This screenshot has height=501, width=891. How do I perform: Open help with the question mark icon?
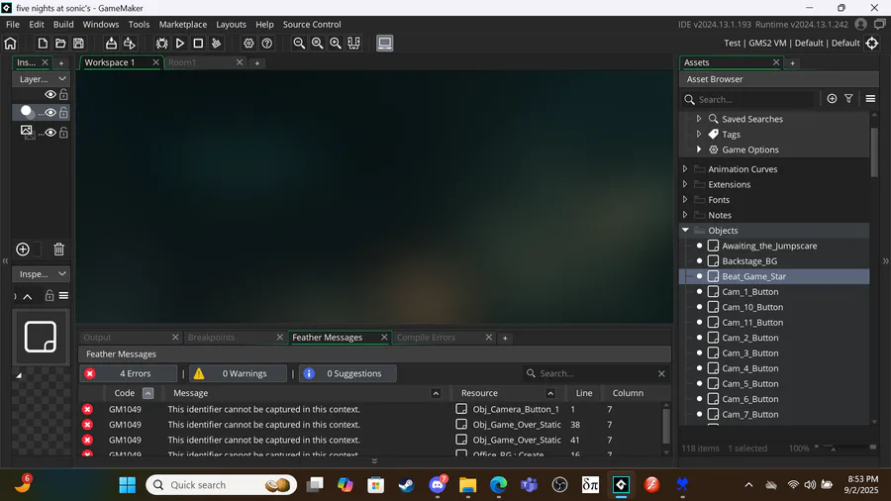tap(267, 44)
